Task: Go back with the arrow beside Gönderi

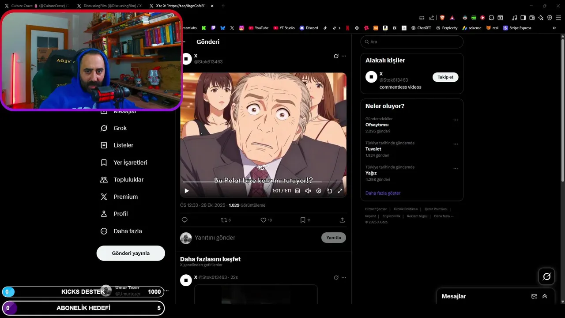Action: [184, 42]
